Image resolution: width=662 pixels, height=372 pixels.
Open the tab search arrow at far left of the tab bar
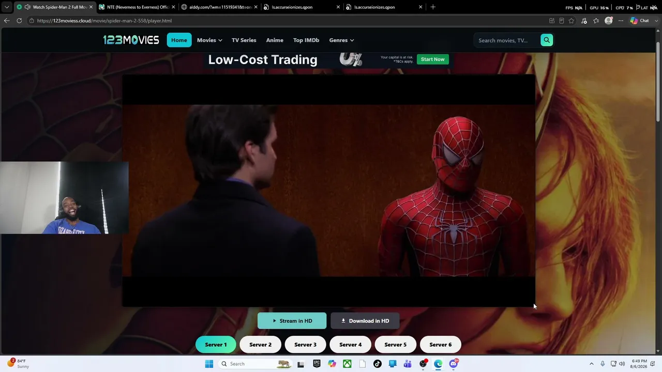[x=7, y=7]
